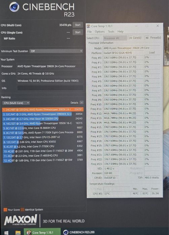Open Core Temp Options menu

click(100, 32)
